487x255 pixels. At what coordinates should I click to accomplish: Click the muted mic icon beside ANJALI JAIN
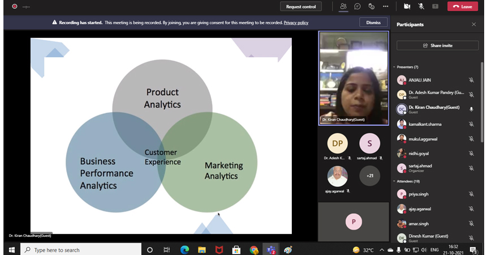click(x=471, y=80)
